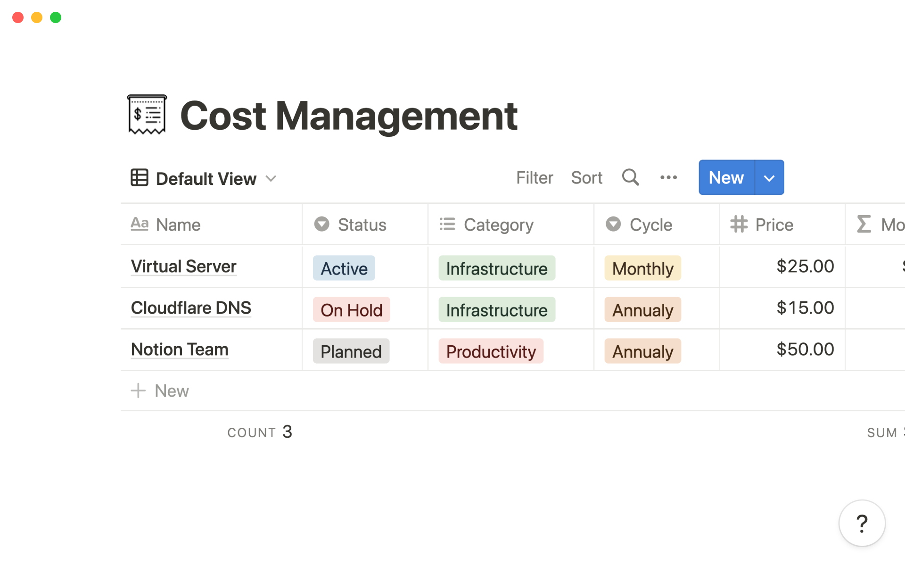905x566 pixels.
Task: Open help via the question mark button
Action: point(862,523)
